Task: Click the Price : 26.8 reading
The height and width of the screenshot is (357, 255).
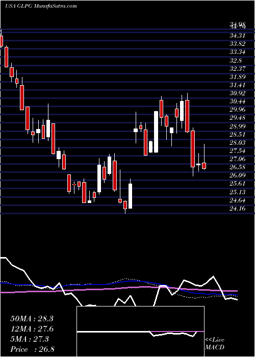Action: coord(32,349)
